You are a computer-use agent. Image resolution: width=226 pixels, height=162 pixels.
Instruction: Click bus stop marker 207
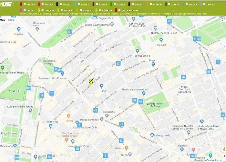60,70
